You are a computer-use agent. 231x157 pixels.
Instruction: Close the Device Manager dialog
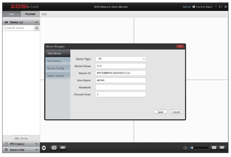tap(180, 46)
